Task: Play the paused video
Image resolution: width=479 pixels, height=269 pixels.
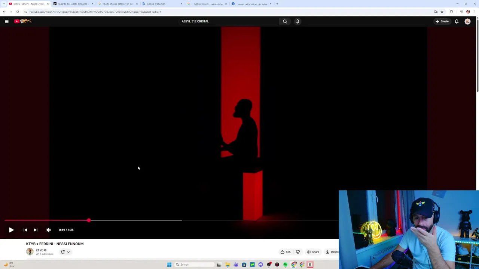Action: tap(11, 230)
